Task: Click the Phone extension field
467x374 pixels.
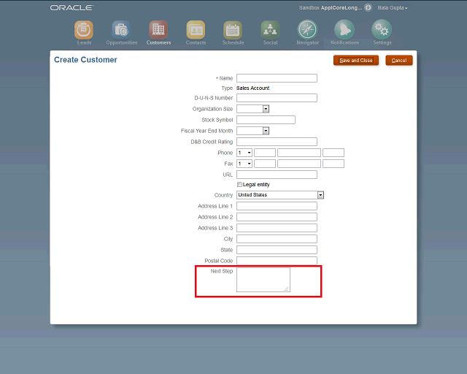Action: [333, 153]
